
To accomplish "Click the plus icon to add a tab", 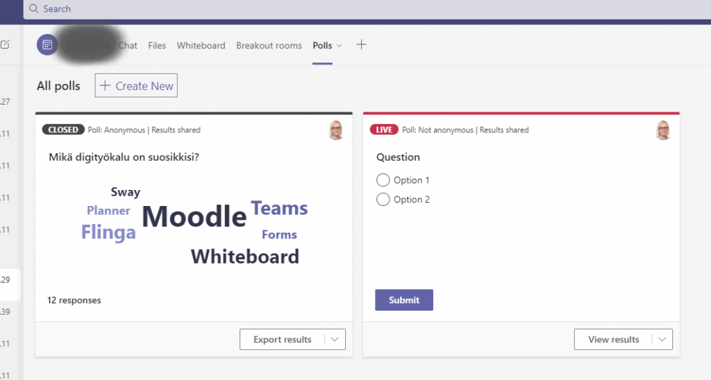I will [361, 45].
